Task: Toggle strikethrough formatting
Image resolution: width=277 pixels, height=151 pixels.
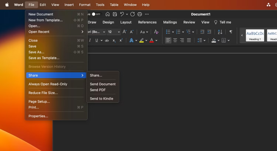Action: [x=107, y=40]
